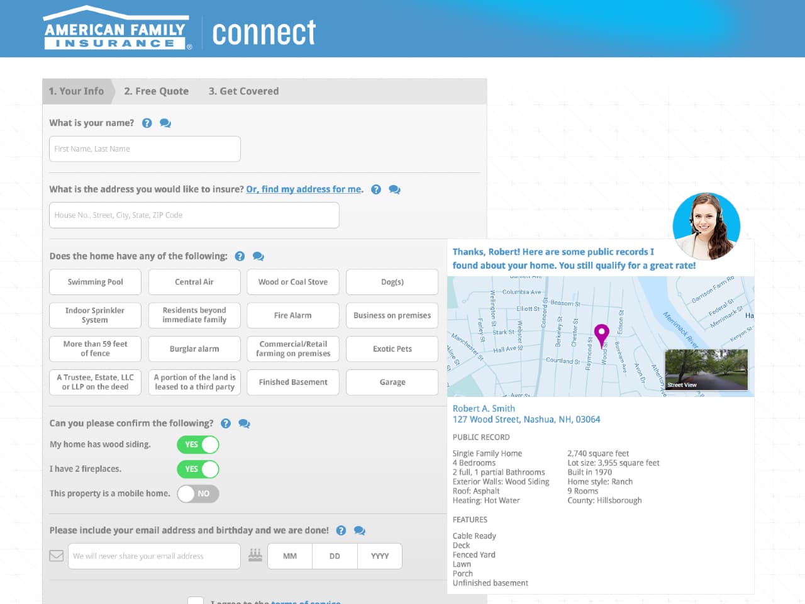This screenshot has height=604, width=805.
Task: Open the chat icon next to the name question
Action: point(165,123)
